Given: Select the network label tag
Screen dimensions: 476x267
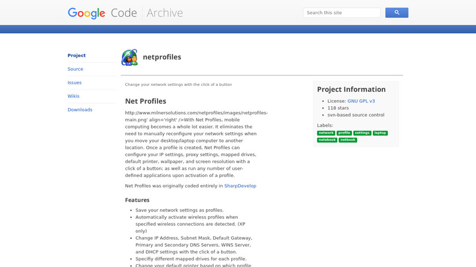Looking at the screenshot, I should click(326, 133).
